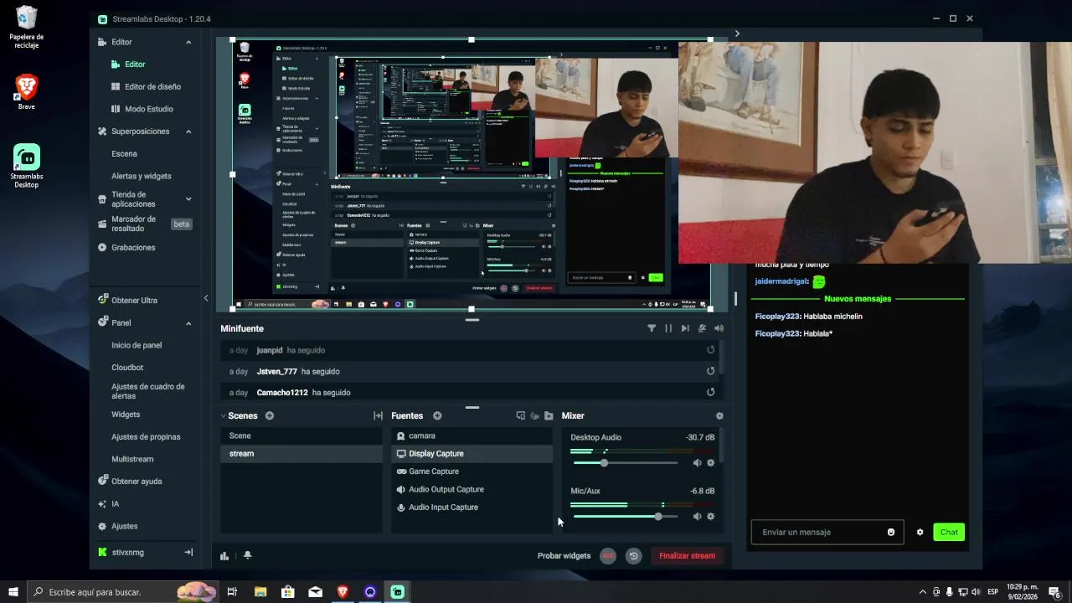
Task: Switch to Modo Estudio
Action: (x=148, y=109)
